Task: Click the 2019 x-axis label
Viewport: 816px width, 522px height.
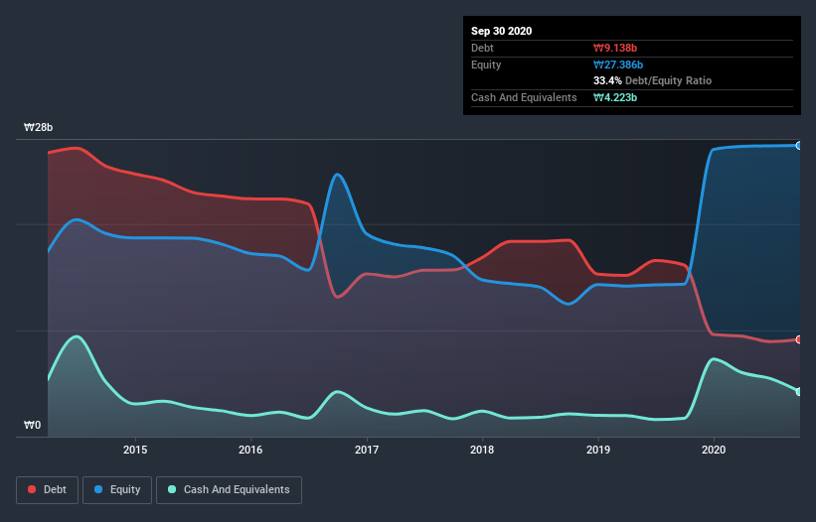Action: [x=598, y=450]
